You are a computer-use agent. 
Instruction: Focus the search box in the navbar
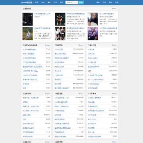[x=71, y=2]
